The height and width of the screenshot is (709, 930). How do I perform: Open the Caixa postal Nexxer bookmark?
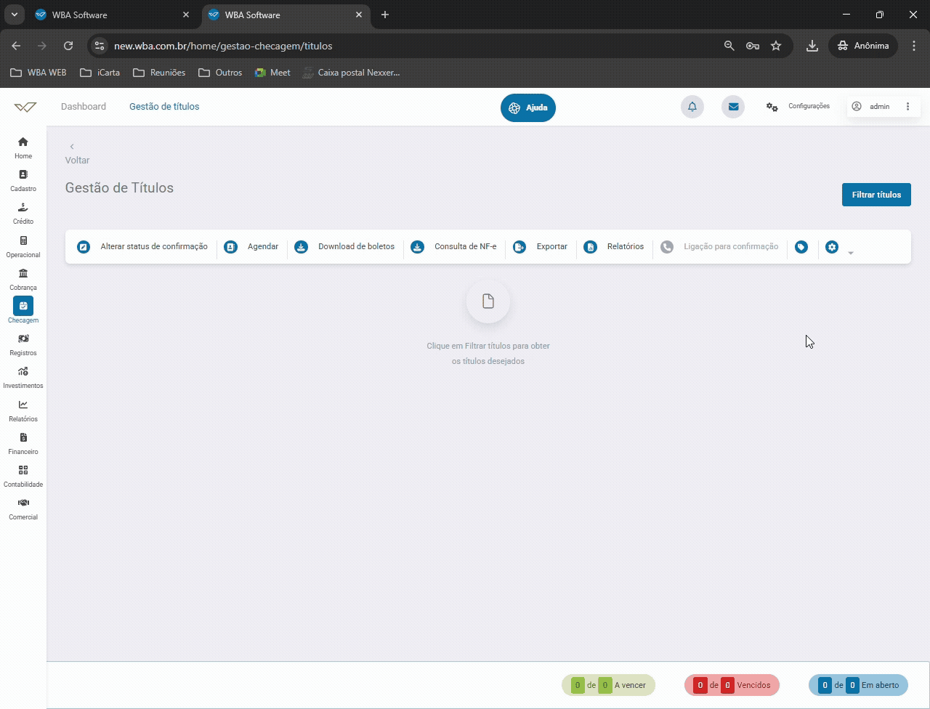point(351,73)
